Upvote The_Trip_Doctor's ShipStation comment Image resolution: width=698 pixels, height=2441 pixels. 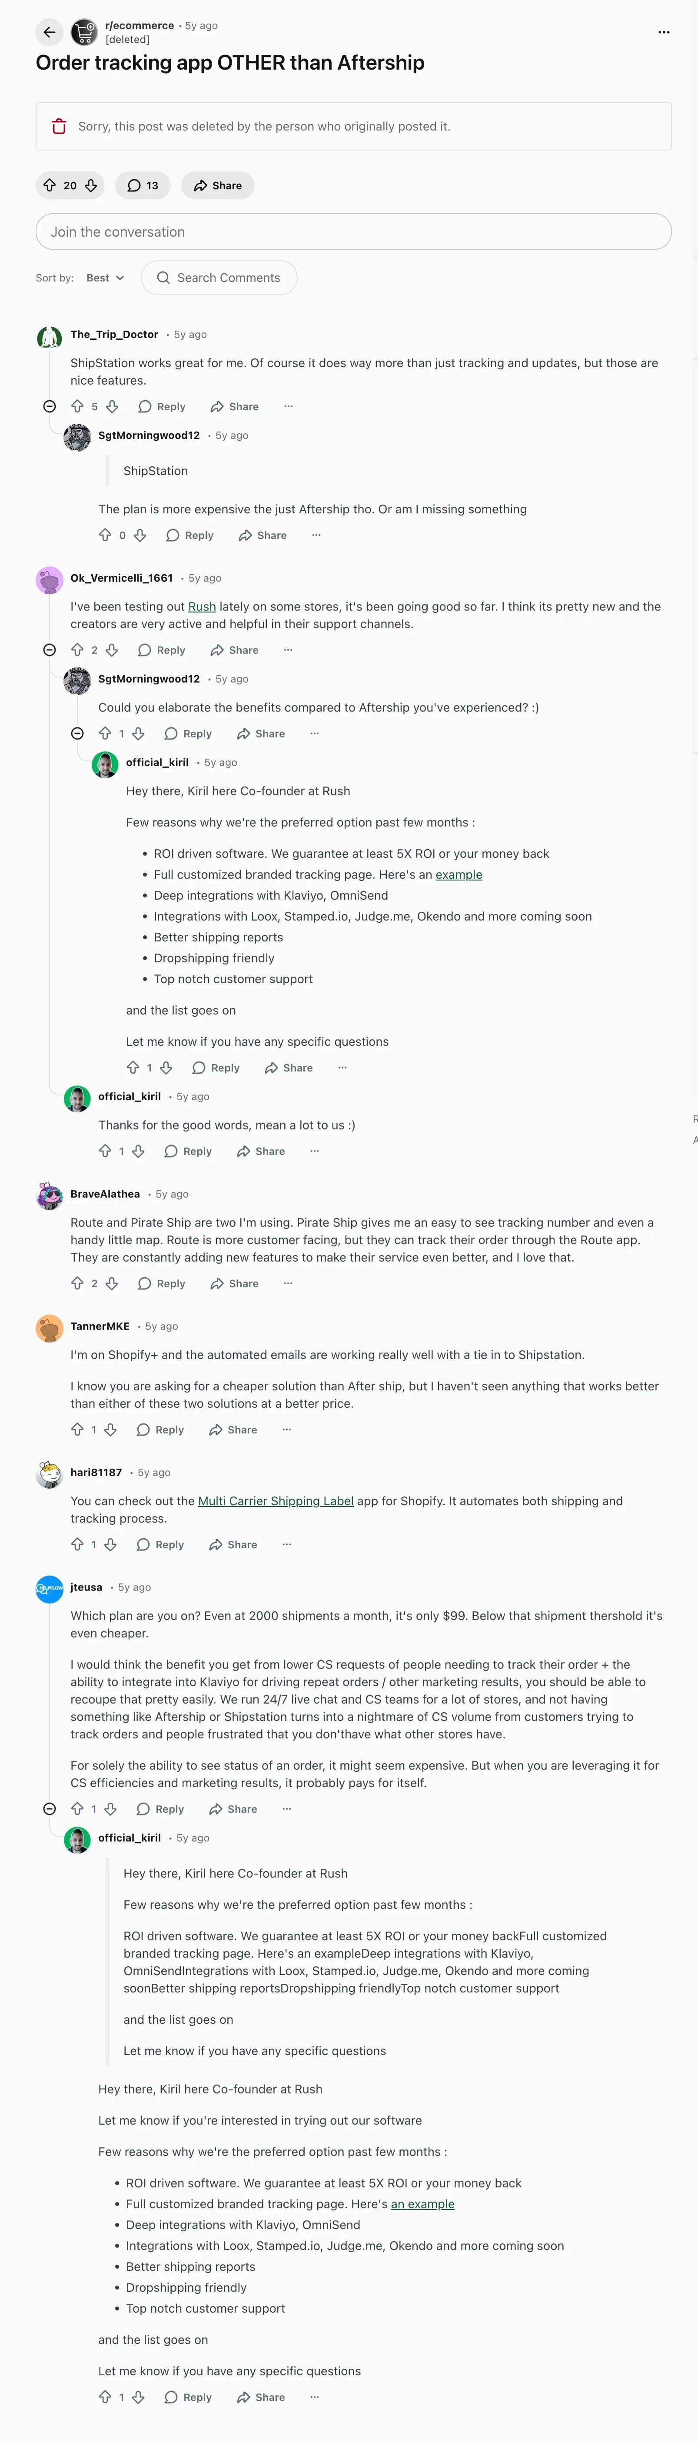[78, 406]
